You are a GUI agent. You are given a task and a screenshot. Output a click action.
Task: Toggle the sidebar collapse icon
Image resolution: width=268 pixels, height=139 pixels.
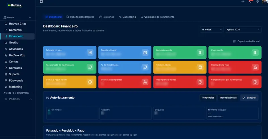click(x=41, y=2)
